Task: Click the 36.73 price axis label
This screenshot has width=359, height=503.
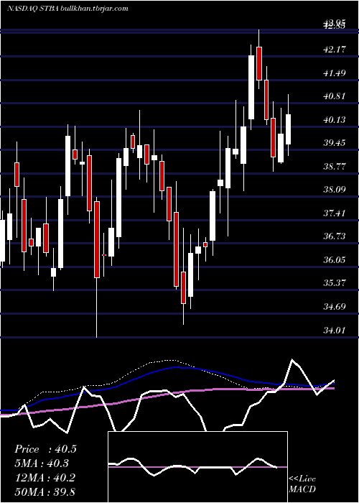Action: (x=335, y=236)
